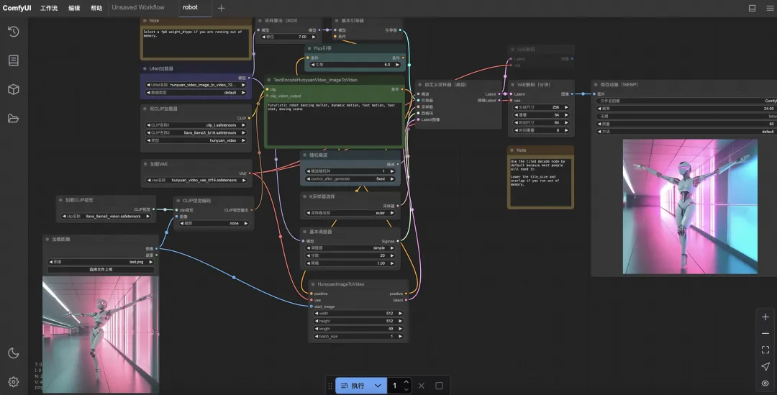Click the 执行 run button
The width and height of the screenshot is (777, 395).
pos(353,386)
